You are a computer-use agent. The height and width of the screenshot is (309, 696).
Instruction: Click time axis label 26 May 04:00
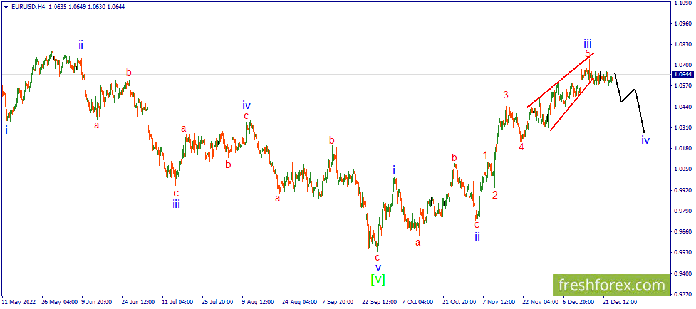[59, 302]
